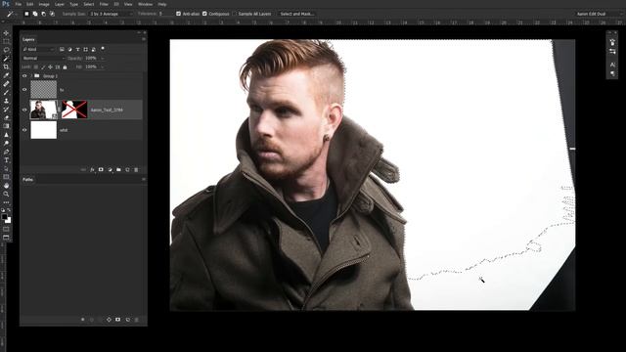This screenshot has width=626, height=352.
Task: Click the foreground color swatch
Action: click(x=4, y=217)
